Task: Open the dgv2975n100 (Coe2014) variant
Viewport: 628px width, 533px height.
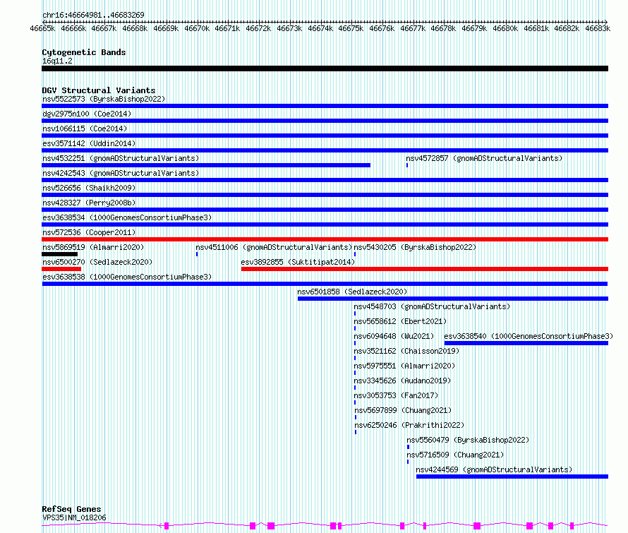Action: click(87, 114)
